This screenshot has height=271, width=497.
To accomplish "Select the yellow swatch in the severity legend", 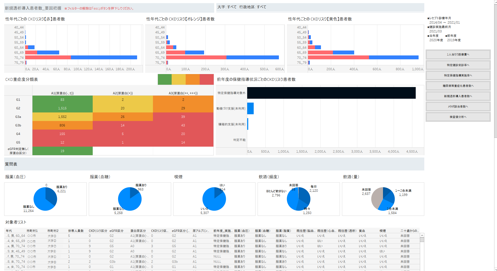I will point(178,79).
